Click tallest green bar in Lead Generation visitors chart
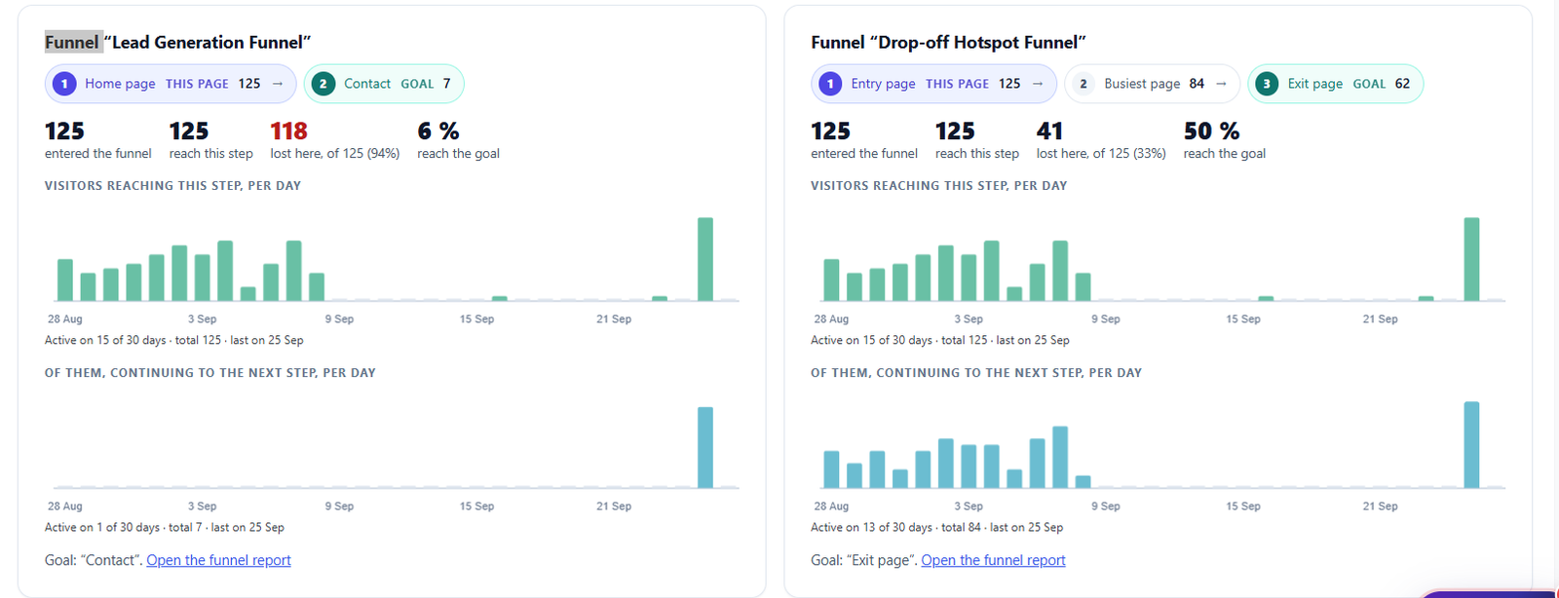Viewport: 1559px width, 598px height. tap(705, 259)
